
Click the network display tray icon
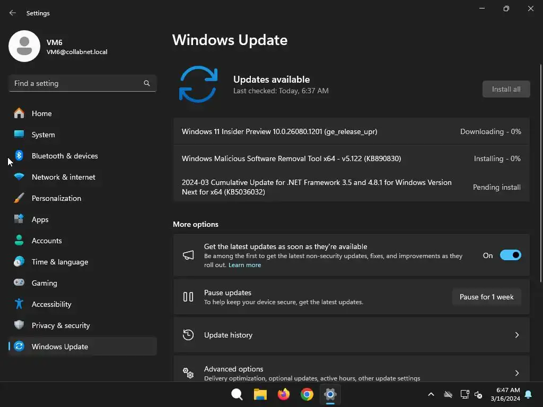point(465,394)
